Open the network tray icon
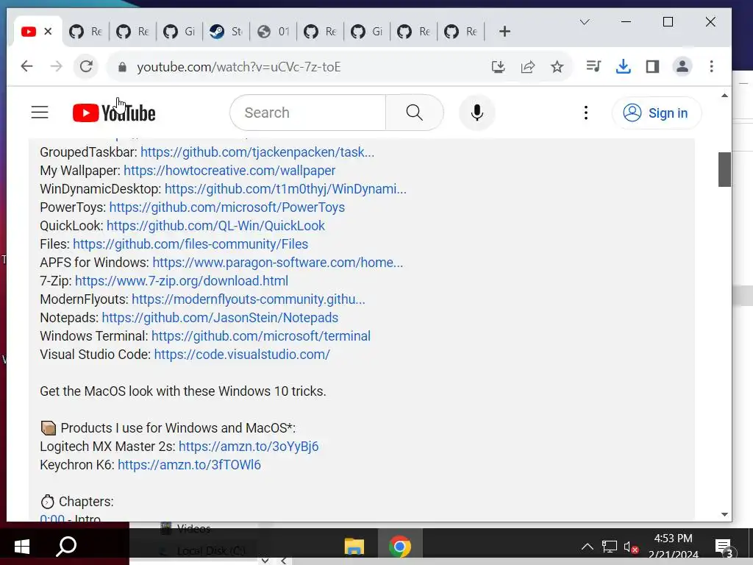Viewport: 753px width, 565px height. pos(610,547)
